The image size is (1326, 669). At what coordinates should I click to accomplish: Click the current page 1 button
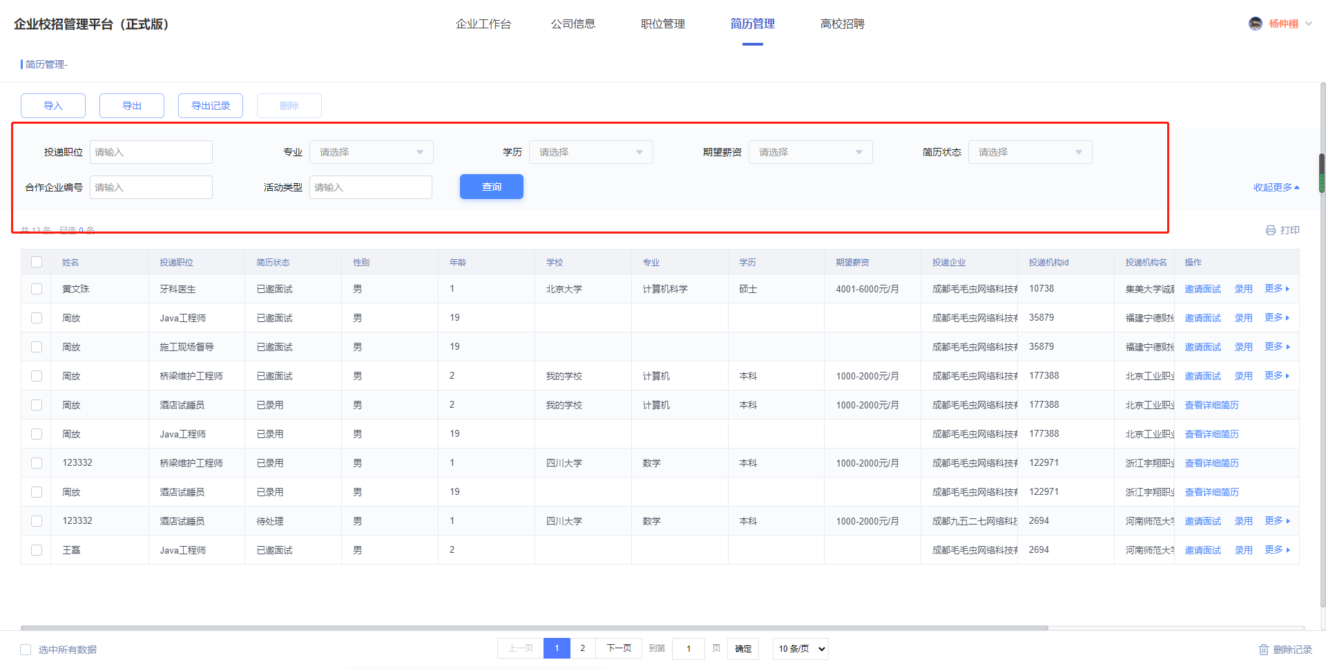557,648
